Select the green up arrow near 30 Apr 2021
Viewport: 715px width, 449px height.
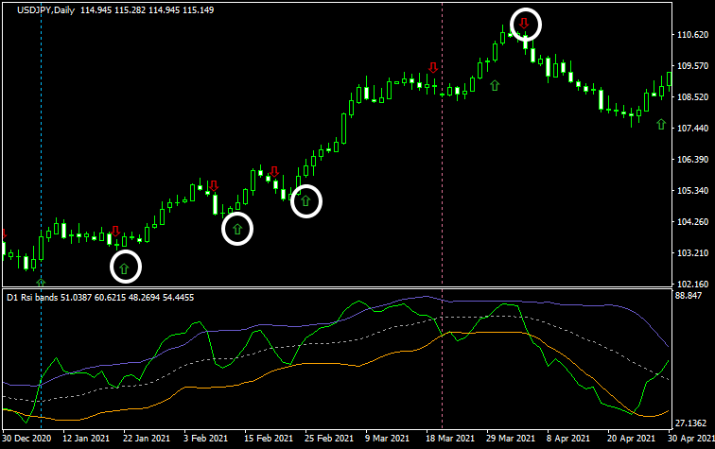tap(661, 124)
